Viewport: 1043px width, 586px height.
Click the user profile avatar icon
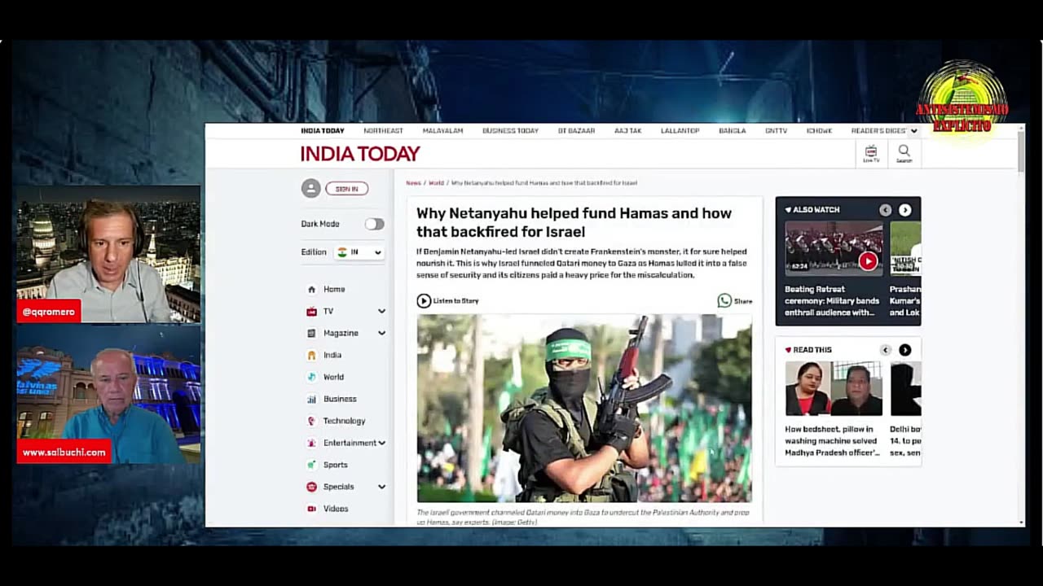pos(310,188)
